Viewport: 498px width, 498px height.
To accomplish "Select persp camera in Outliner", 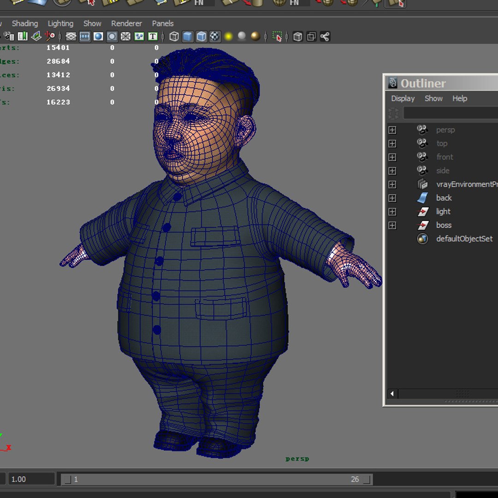I will coord(445,130).
